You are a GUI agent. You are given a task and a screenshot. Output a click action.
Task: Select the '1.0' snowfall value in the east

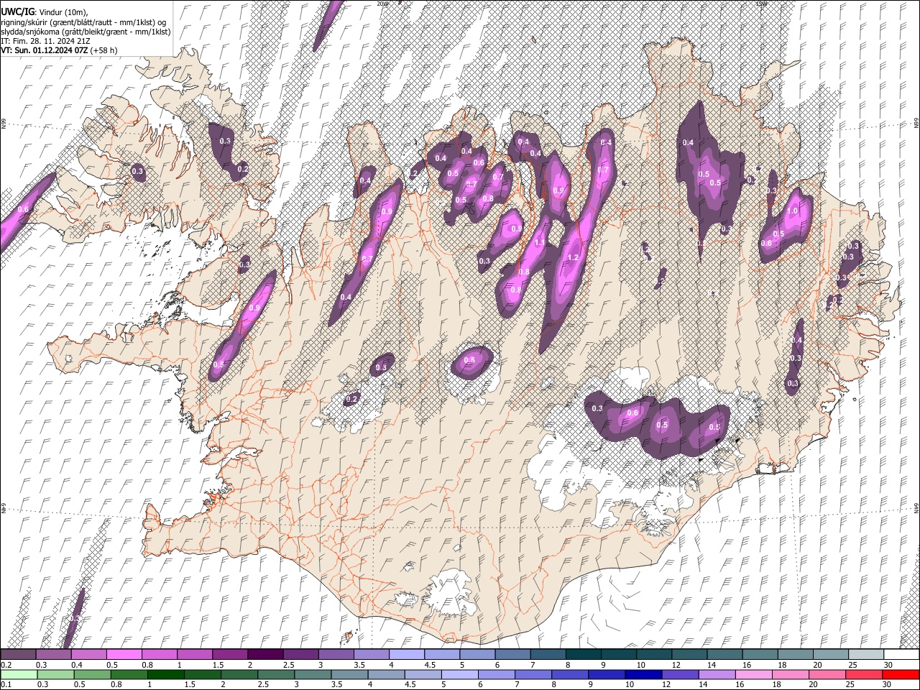coord(793,211)
